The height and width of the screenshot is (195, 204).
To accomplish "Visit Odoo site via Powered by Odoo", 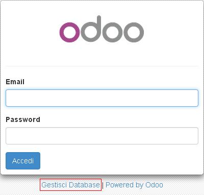I will 134,185.
